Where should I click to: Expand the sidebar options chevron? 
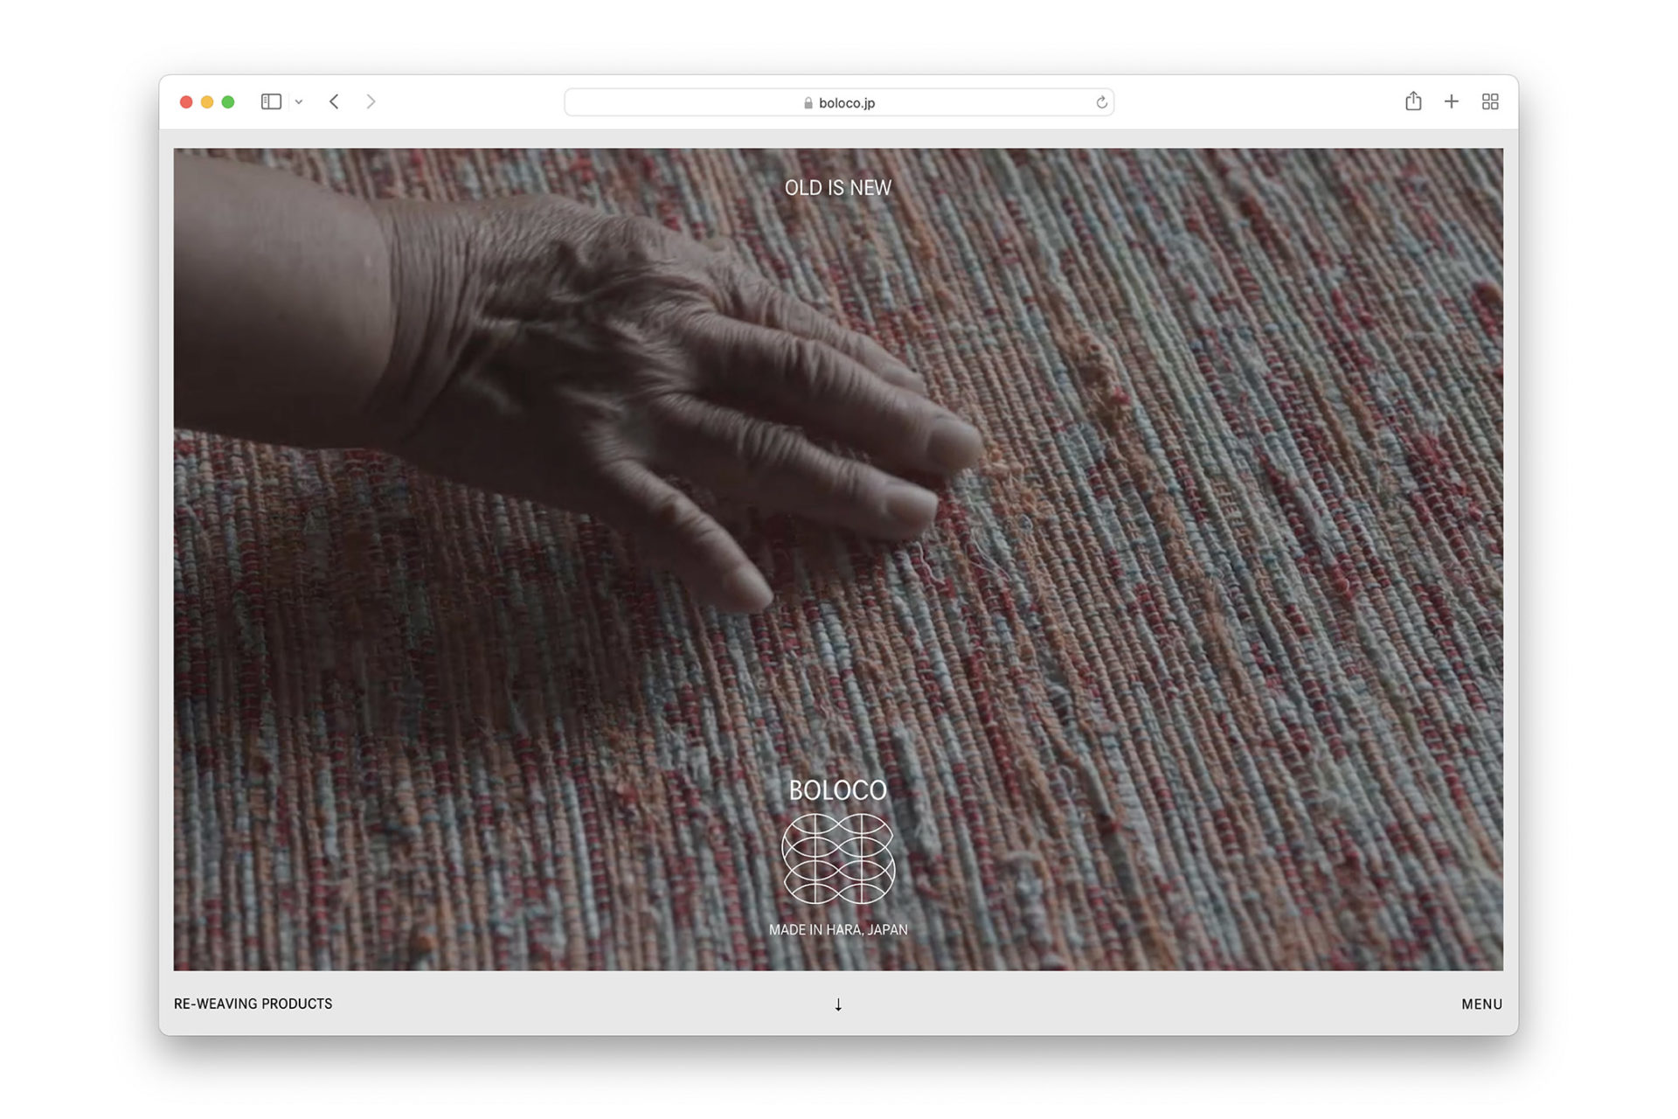tap(299, 102)
